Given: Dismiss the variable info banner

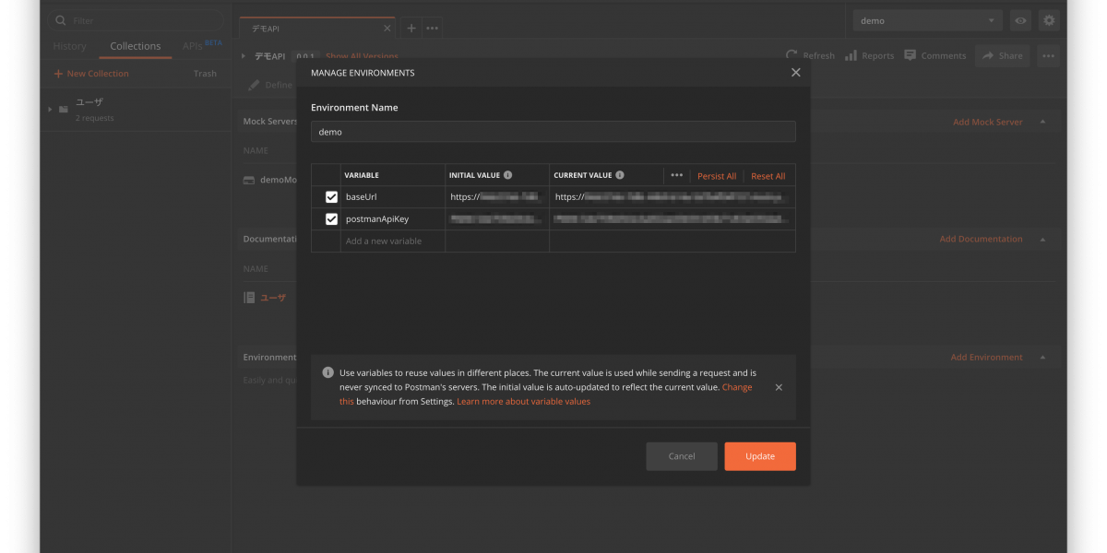Looking at the screenshot, I should pyautogui.click(x=779, y=387).
